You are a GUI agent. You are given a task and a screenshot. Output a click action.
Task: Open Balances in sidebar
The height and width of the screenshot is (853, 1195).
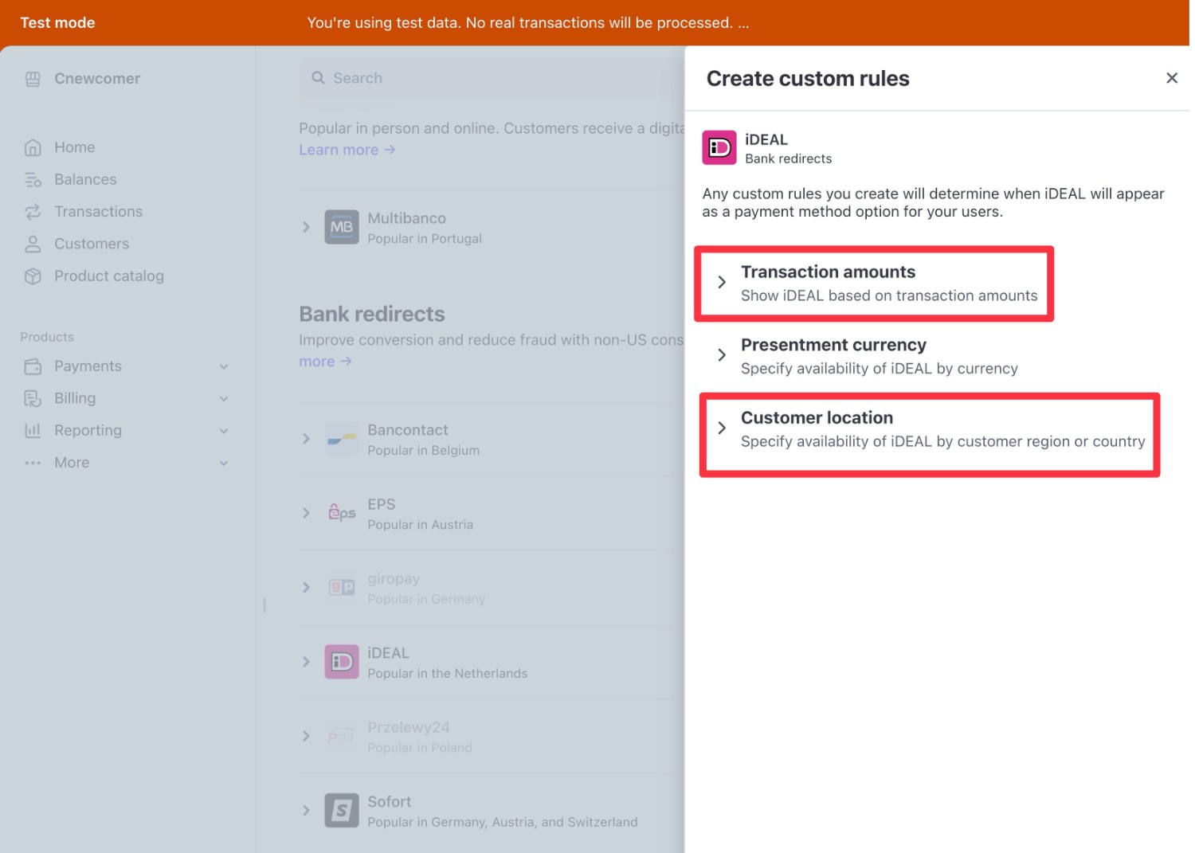85,180
